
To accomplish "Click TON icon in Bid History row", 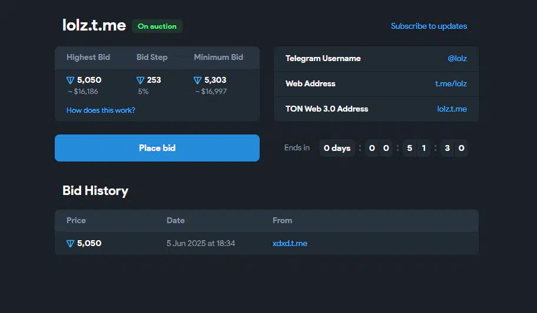I will [x=70, y=244].
